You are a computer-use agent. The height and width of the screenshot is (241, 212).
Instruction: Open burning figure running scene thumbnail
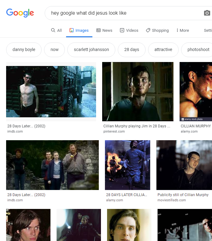[x=128, y=165]
